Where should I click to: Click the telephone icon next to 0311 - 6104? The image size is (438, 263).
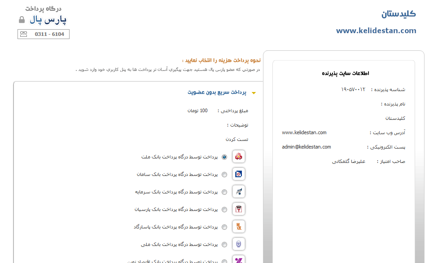[x=24, y=34]
